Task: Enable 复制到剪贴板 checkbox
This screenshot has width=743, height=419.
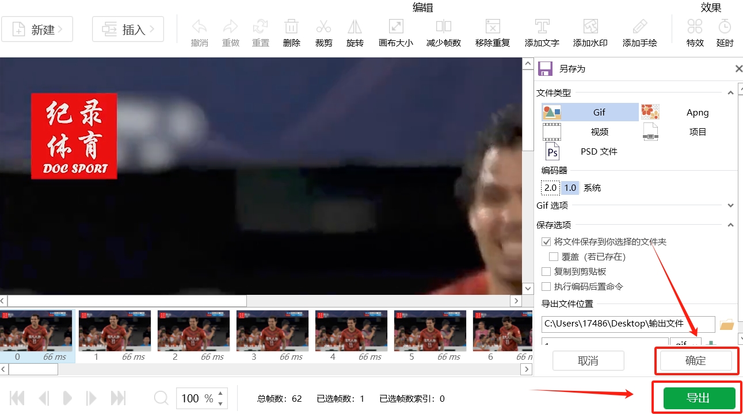Action: pos(546,272)
